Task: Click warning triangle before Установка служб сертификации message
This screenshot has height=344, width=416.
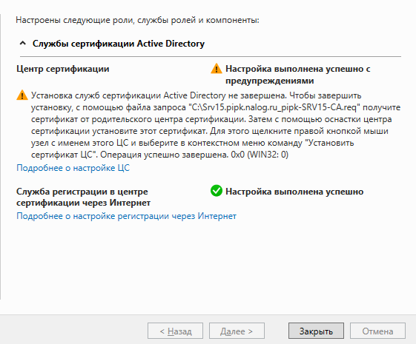Action: click(22, 95)
